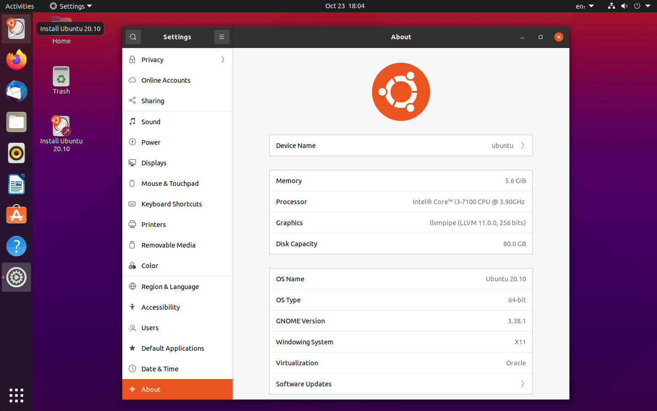The image size is (657, 411).
Task: Click the Displays monitor icon
Action: click(x=132, y=163)
